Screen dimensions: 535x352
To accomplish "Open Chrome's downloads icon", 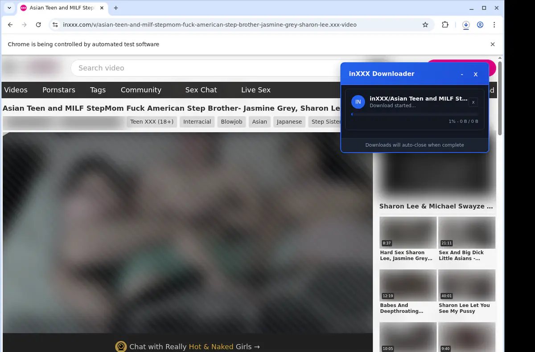I will [466, 25].
